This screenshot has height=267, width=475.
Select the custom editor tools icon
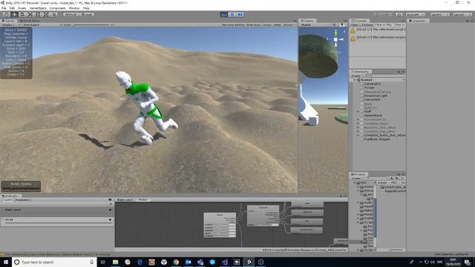coord(53,15)
